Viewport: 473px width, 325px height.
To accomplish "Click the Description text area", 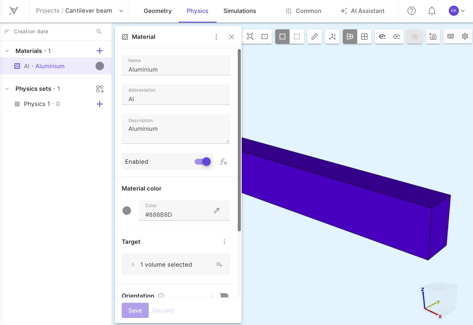I will (176, 129).
